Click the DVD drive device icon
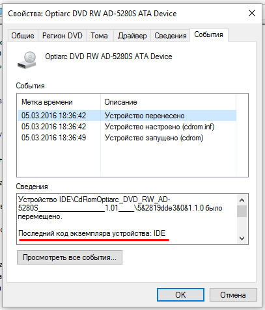 click(x=27, y=60)
